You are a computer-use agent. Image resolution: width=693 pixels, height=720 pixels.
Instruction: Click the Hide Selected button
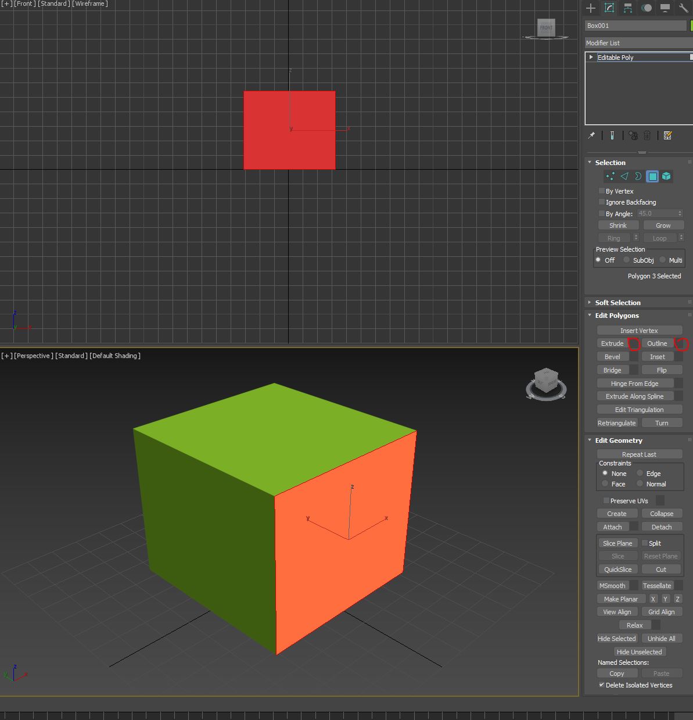coord(616,639)
